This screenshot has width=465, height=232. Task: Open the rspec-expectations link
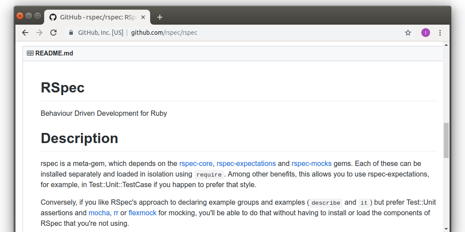point(246,163)
